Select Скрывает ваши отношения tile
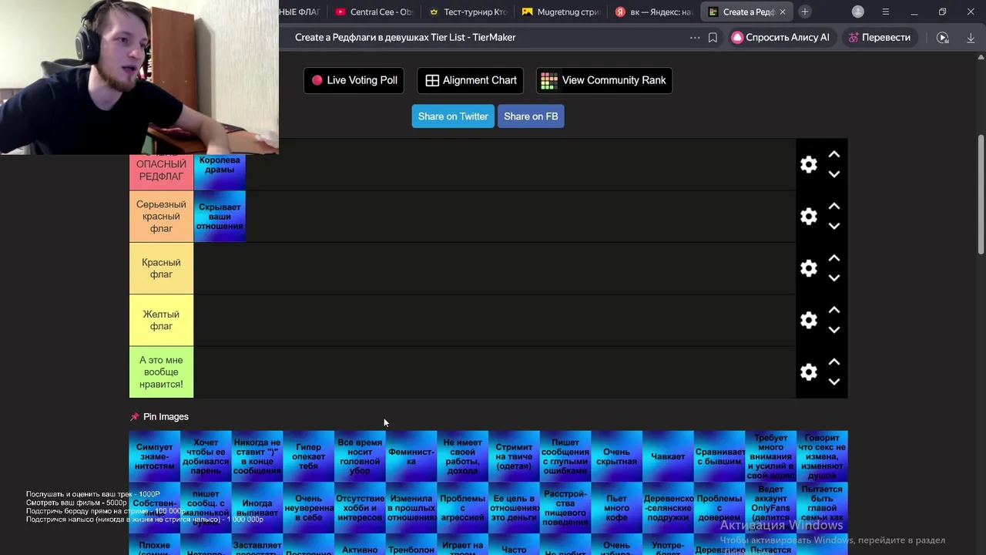 220,217
